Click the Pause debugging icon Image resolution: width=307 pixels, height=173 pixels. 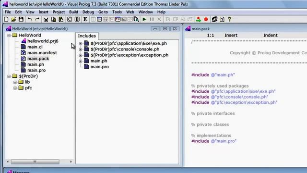[x=152, y=19]
